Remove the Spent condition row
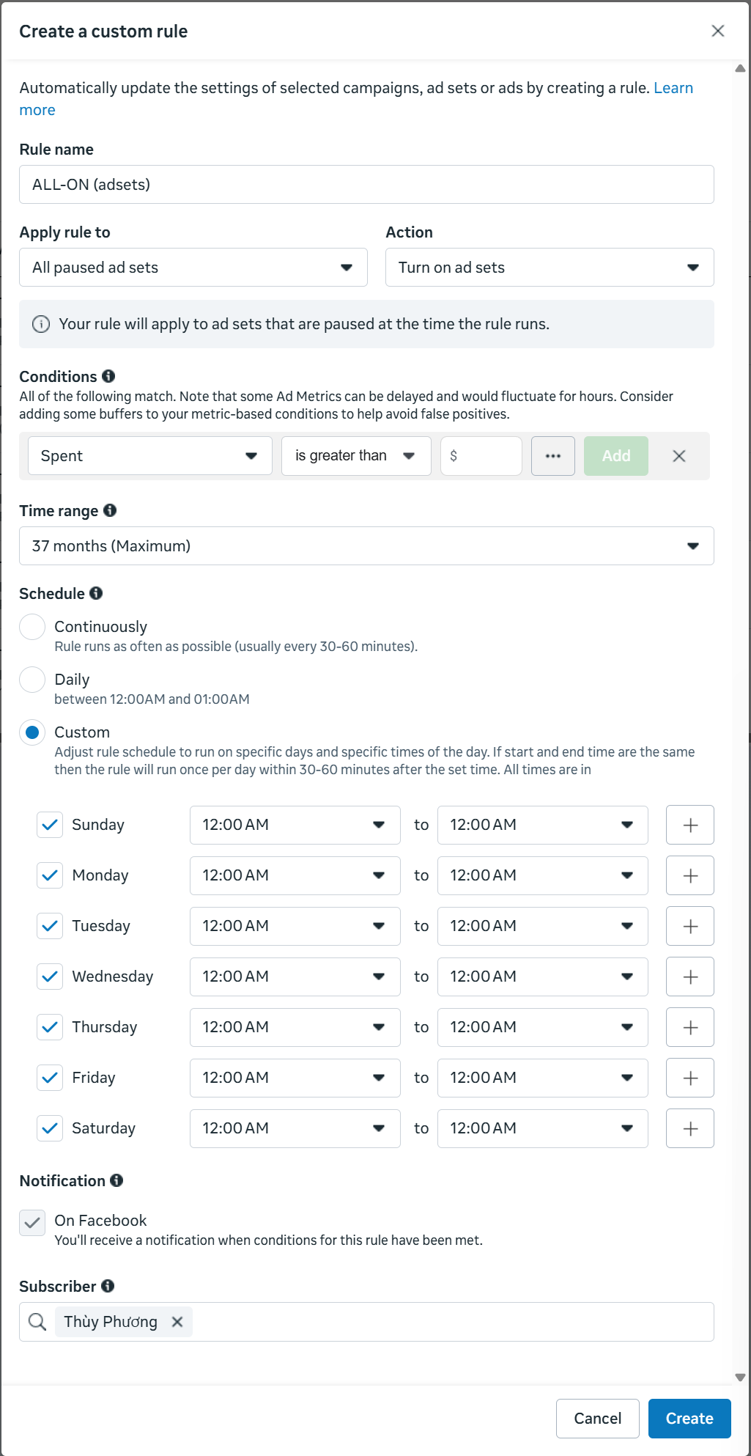 679,456
